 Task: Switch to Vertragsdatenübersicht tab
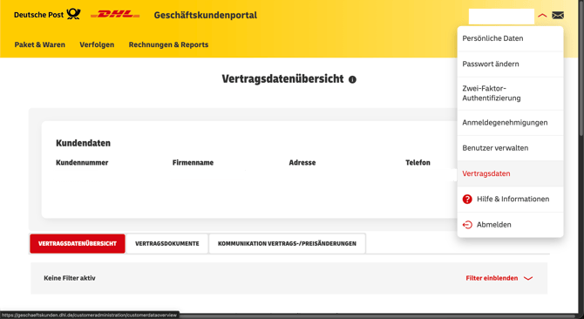click(78, 243)
